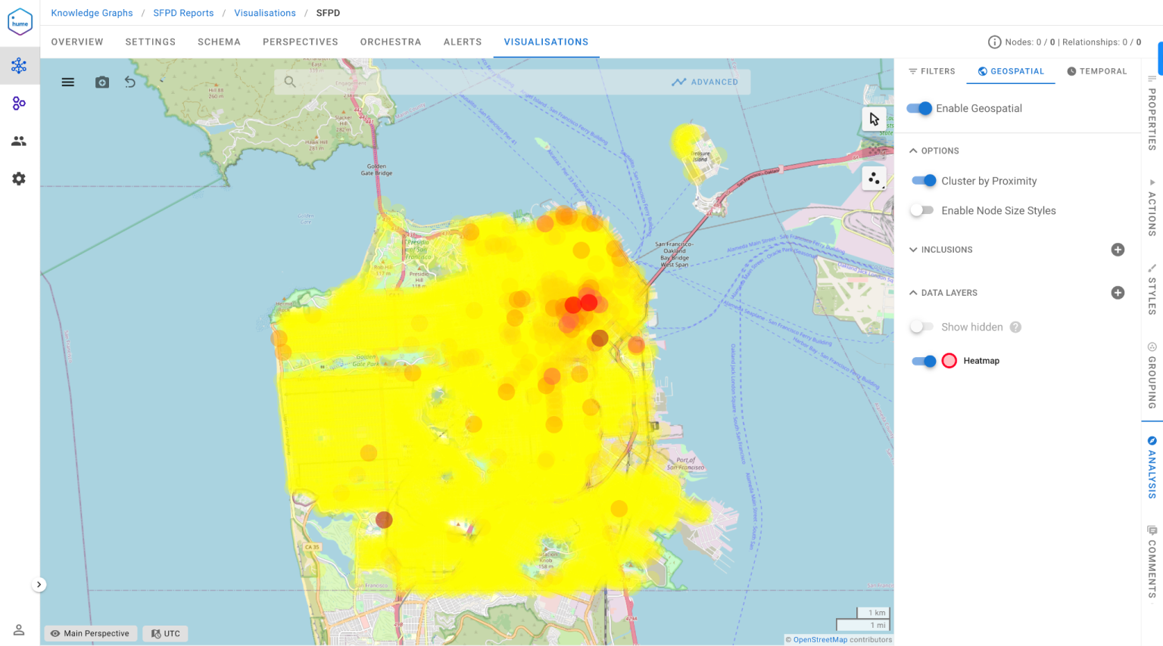Screen dimensions: 1163x646
Task: Open knowledge graph icon in left sidebar
Action: [19, 66]
